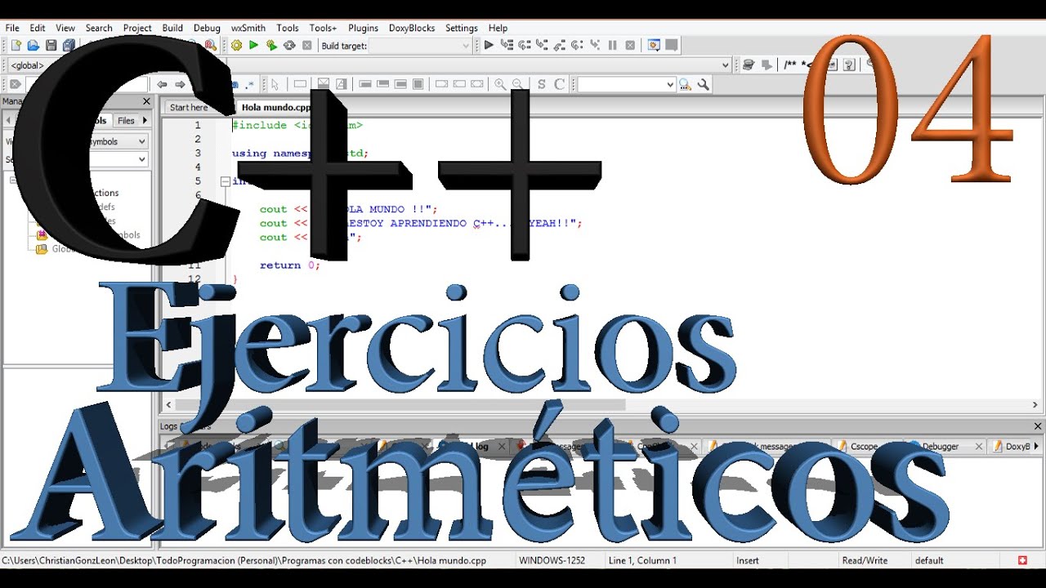Click the Rebuild icon

coord(289,46)
